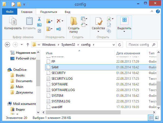Expand the arrow after config breadcrumb
The width and height of the screenshot is (163, 123).
pyautogui.click(x=94, y=45)
